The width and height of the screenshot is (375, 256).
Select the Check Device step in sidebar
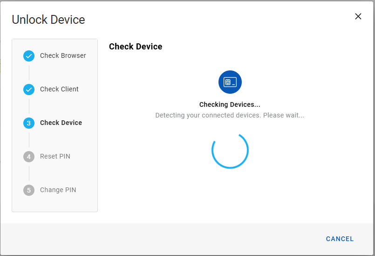61,123
